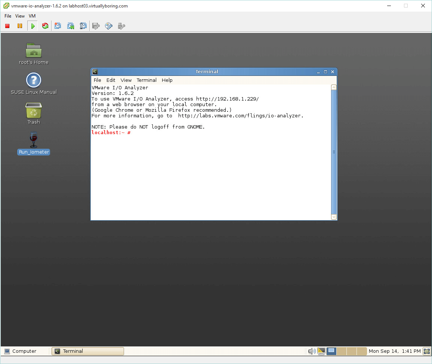Select the Trash desktop icon

34,114
